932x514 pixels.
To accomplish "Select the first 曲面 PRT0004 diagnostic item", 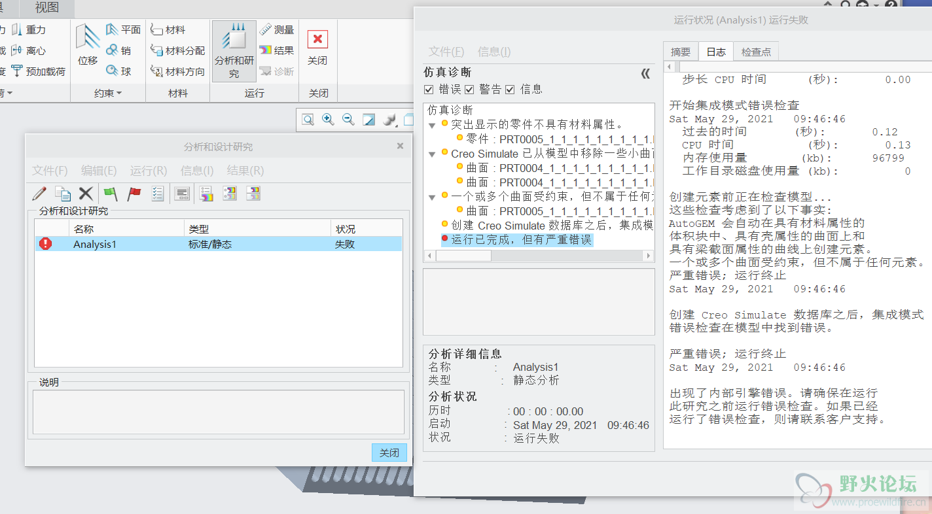I will (x=555, y=167).
